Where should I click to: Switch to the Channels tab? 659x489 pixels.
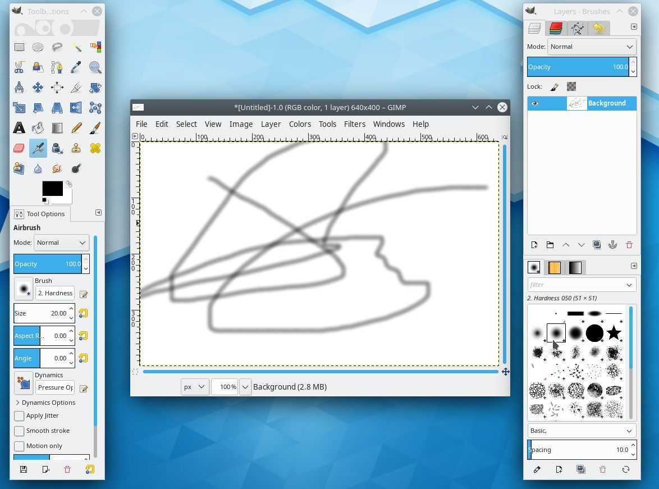556,28
